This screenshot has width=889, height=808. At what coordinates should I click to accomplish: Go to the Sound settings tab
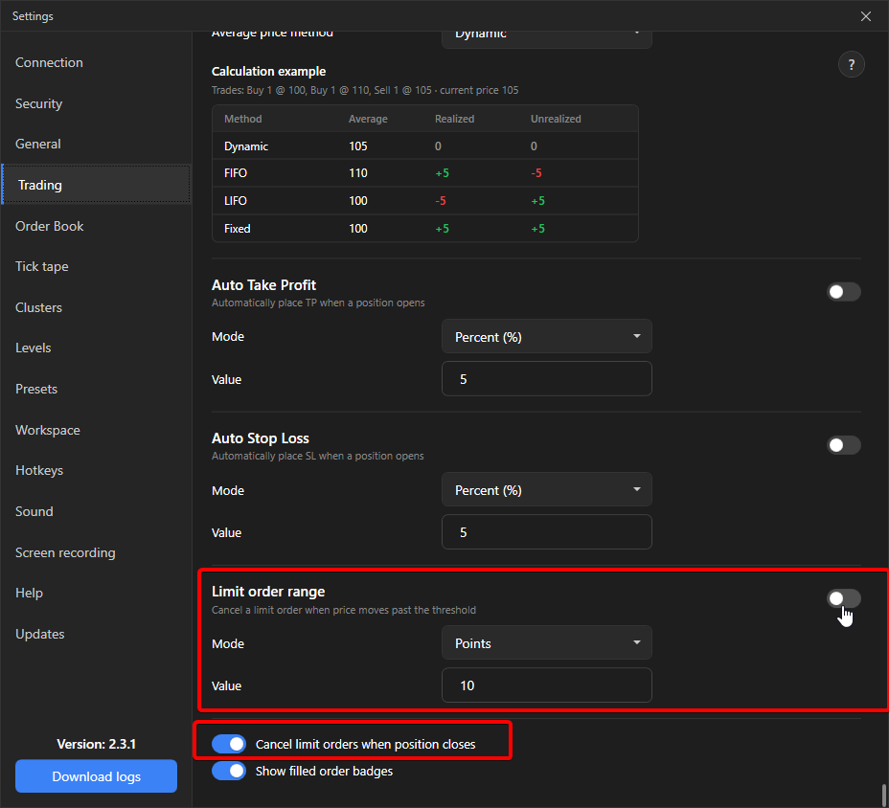[97, 511]
